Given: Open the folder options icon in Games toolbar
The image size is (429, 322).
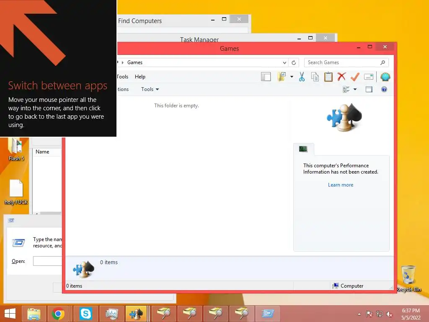Looking at the screenshot, I should coord(282,77).
